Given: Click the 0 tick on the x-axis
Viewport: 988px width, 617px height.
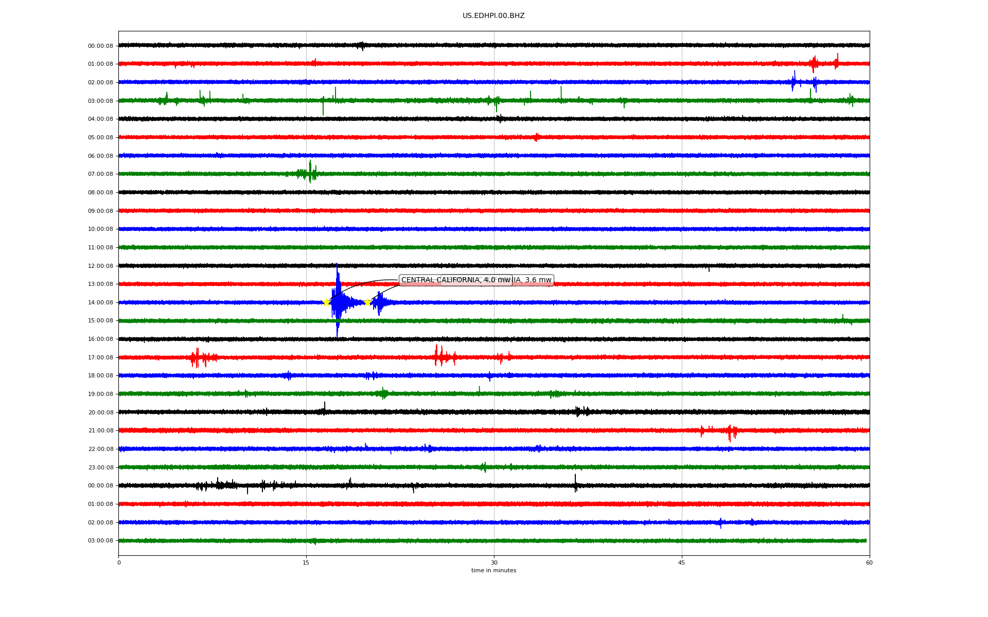Looking at the screenshot, I should click(119, 562).
